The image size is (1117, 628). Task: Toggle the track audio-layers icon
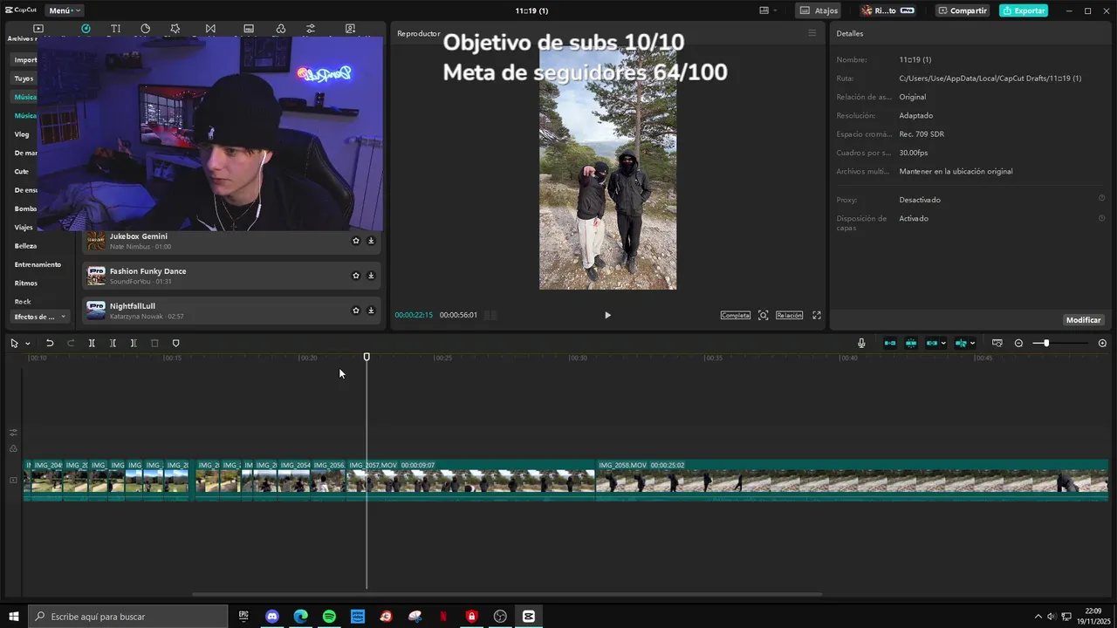click(x=13, y=448)
